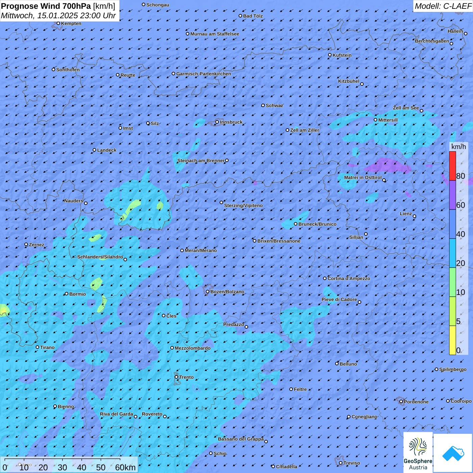Click the Hallein city label
Viewport: 473px width, 473px height.
(455, 31)
